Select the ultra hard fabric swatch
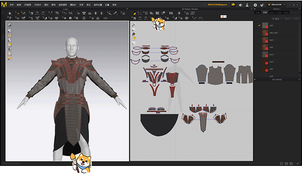The image size is (302, 178). pos(265,33)
